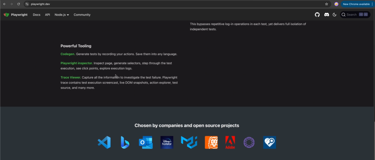Click the Playwright masks logo icon
The image size is (375, 160).
click(x=6, y=15)
